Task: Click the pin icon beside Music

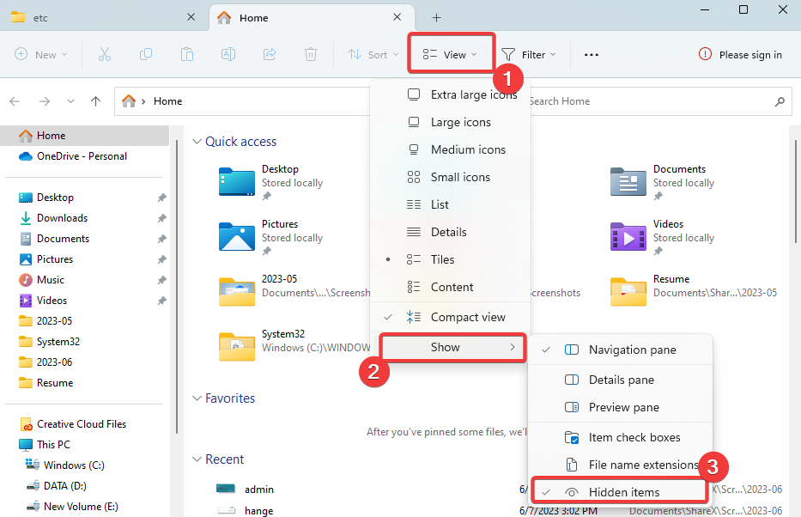Action: pyautogui.click(x=162, y=280)
